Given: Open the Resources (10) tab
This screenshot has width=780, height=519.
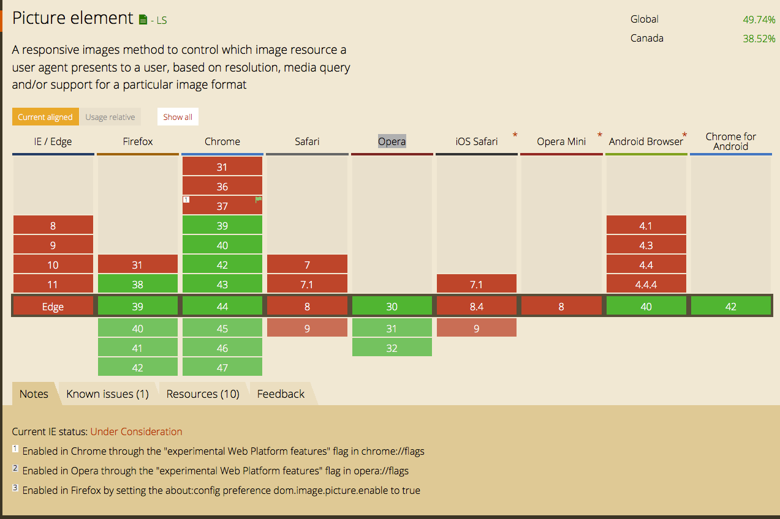Looking at the screenshot, I should 203,394.
